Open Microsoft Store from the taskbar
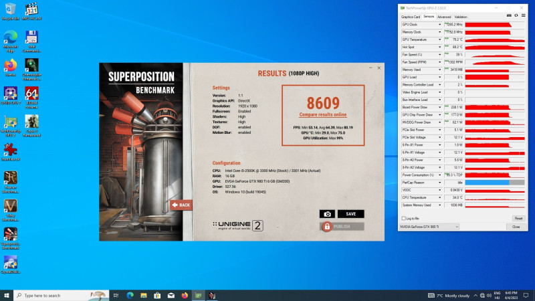 pyautogui.click(x=157, y=295)
